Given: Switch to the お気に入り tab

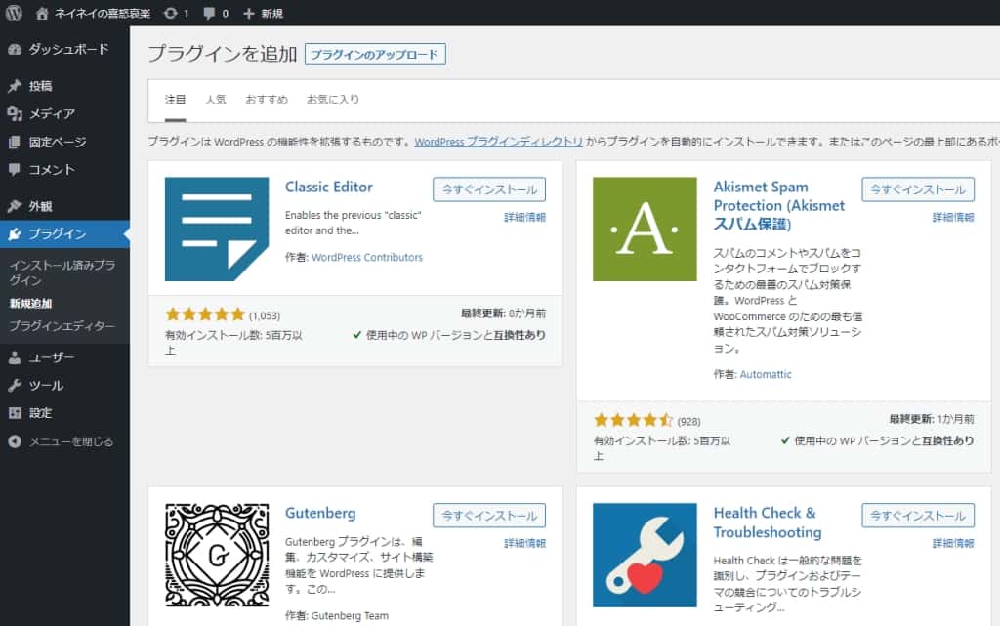Looking at the screenshot, I should [x=333, y=100].
